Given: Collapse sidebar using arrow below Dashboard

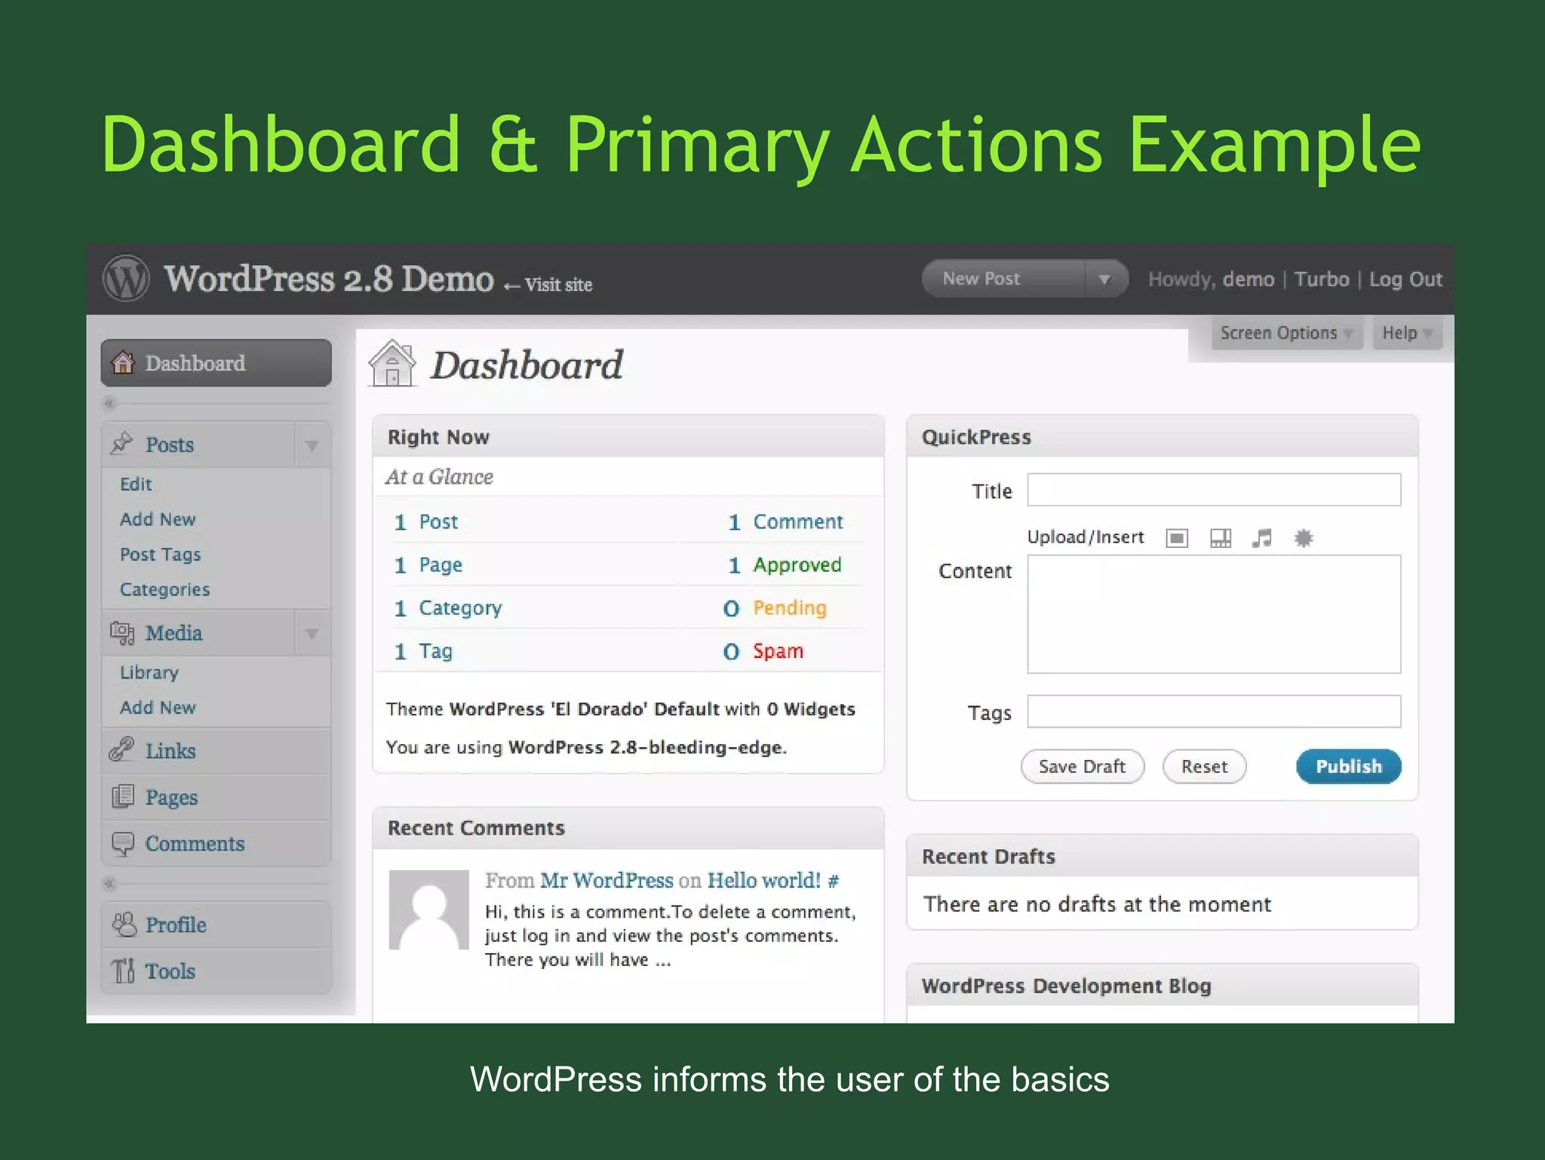Looking at the screenshot, I should pos(109,403).
